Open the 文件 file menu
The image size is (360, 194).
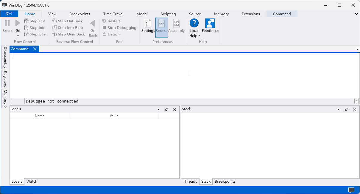coord(9,14)
